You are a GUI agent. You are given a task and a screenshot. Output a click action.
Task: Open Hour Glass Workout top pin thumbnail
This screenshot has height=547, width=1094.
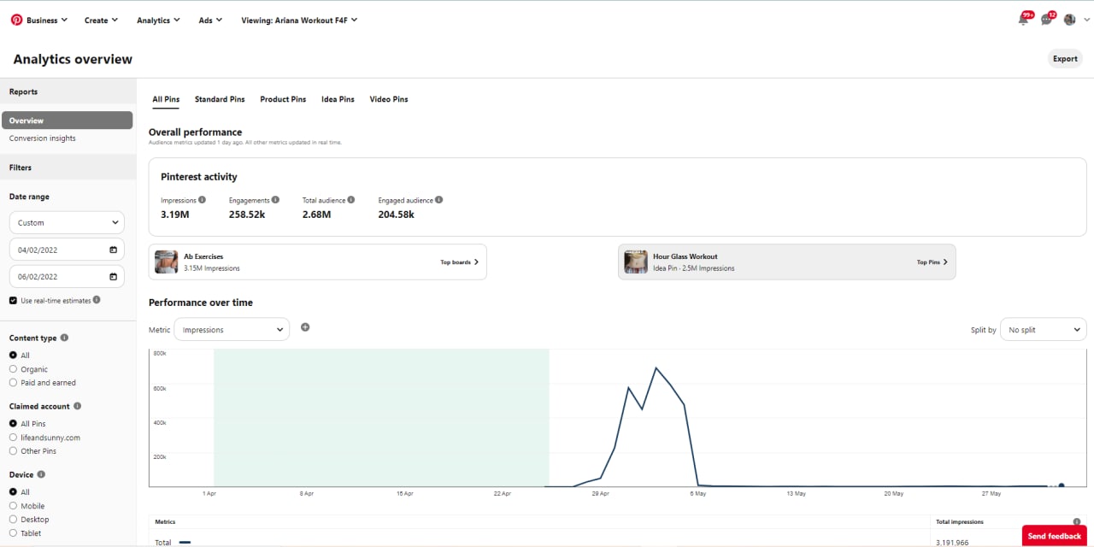pyautogui.click(x=636, y=262)
